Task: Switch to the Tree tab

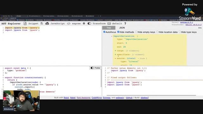Action: [109, 28]
